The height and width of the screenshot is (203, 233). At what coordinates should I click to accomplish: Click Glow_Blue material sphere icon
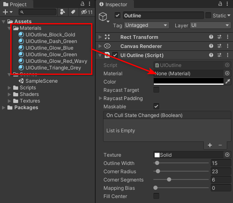(21, 48)
